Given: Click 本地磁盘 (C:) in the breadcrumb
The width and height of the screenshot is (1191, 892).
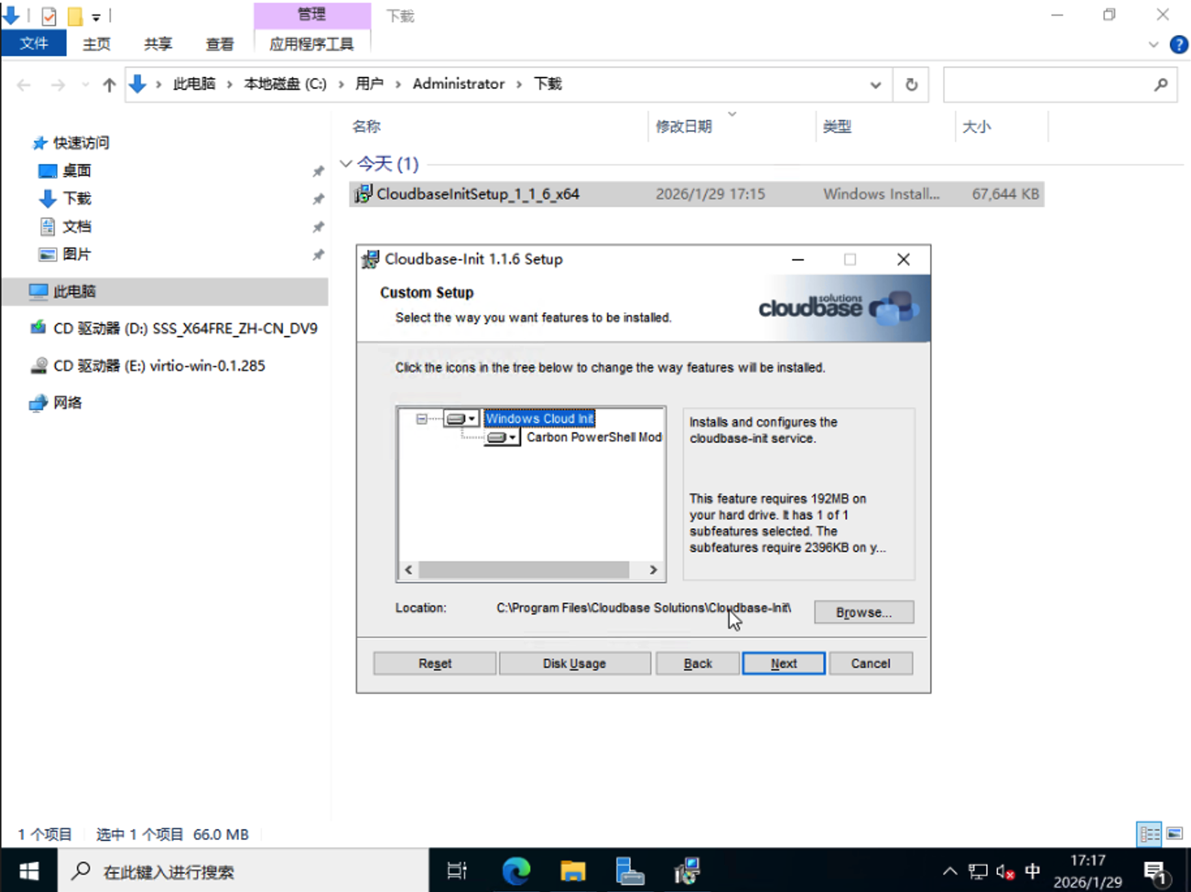Looking at the screenshot, I should pyautogui.click(x=285, y=84).
